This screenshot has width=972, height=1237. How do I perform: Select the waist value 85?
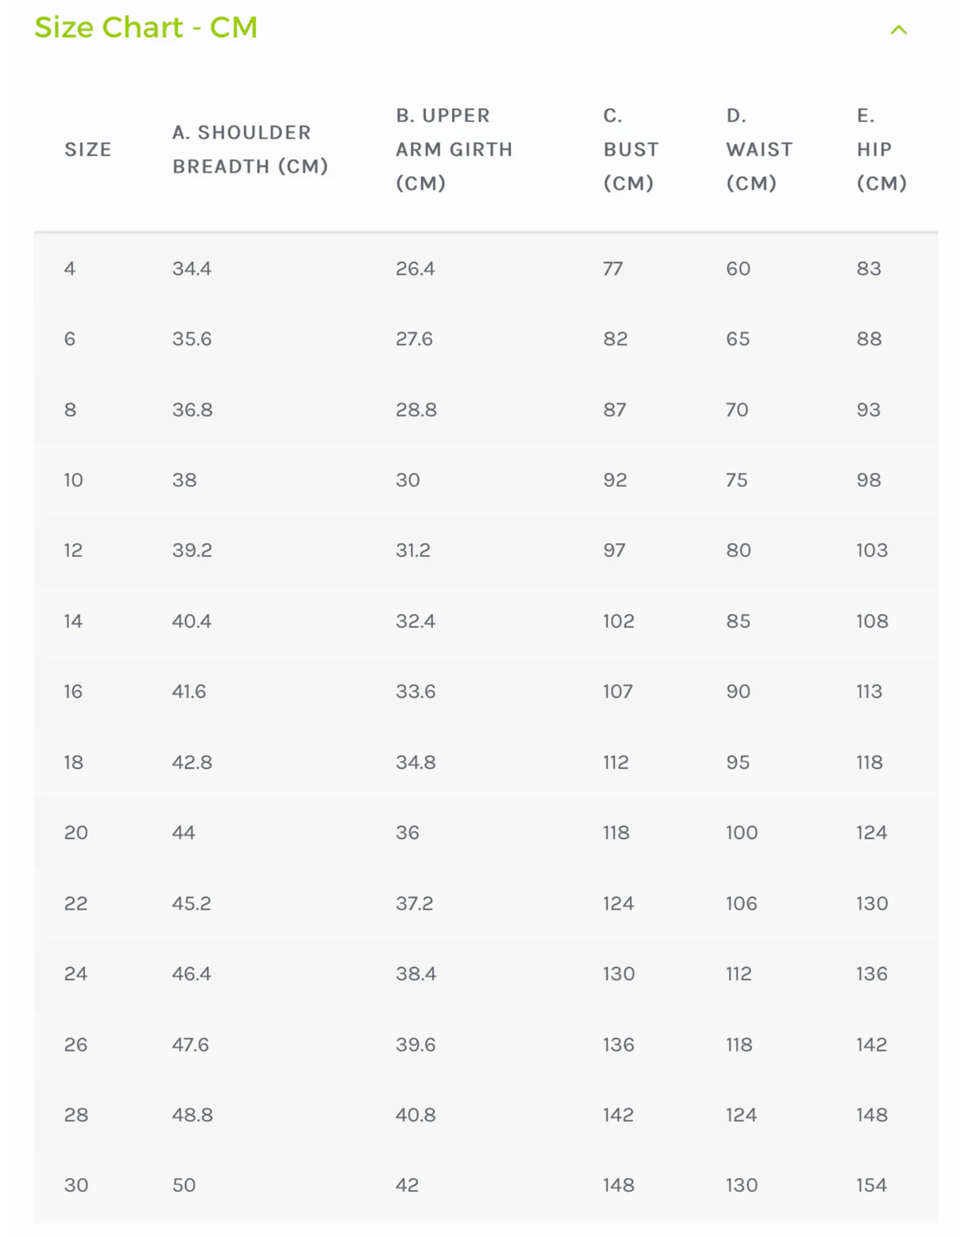738,621
